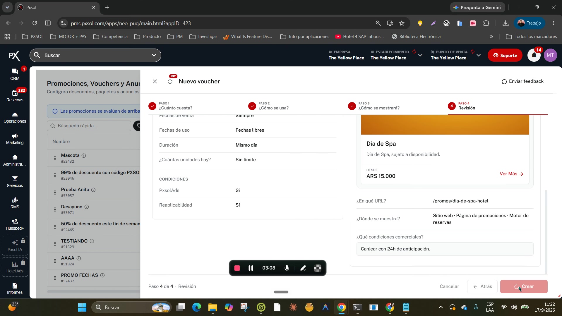The height and width of the screenshot is (316, 562).
Task: Expand the Establecimiento dropdown chevron
Action: coord(420,55)
